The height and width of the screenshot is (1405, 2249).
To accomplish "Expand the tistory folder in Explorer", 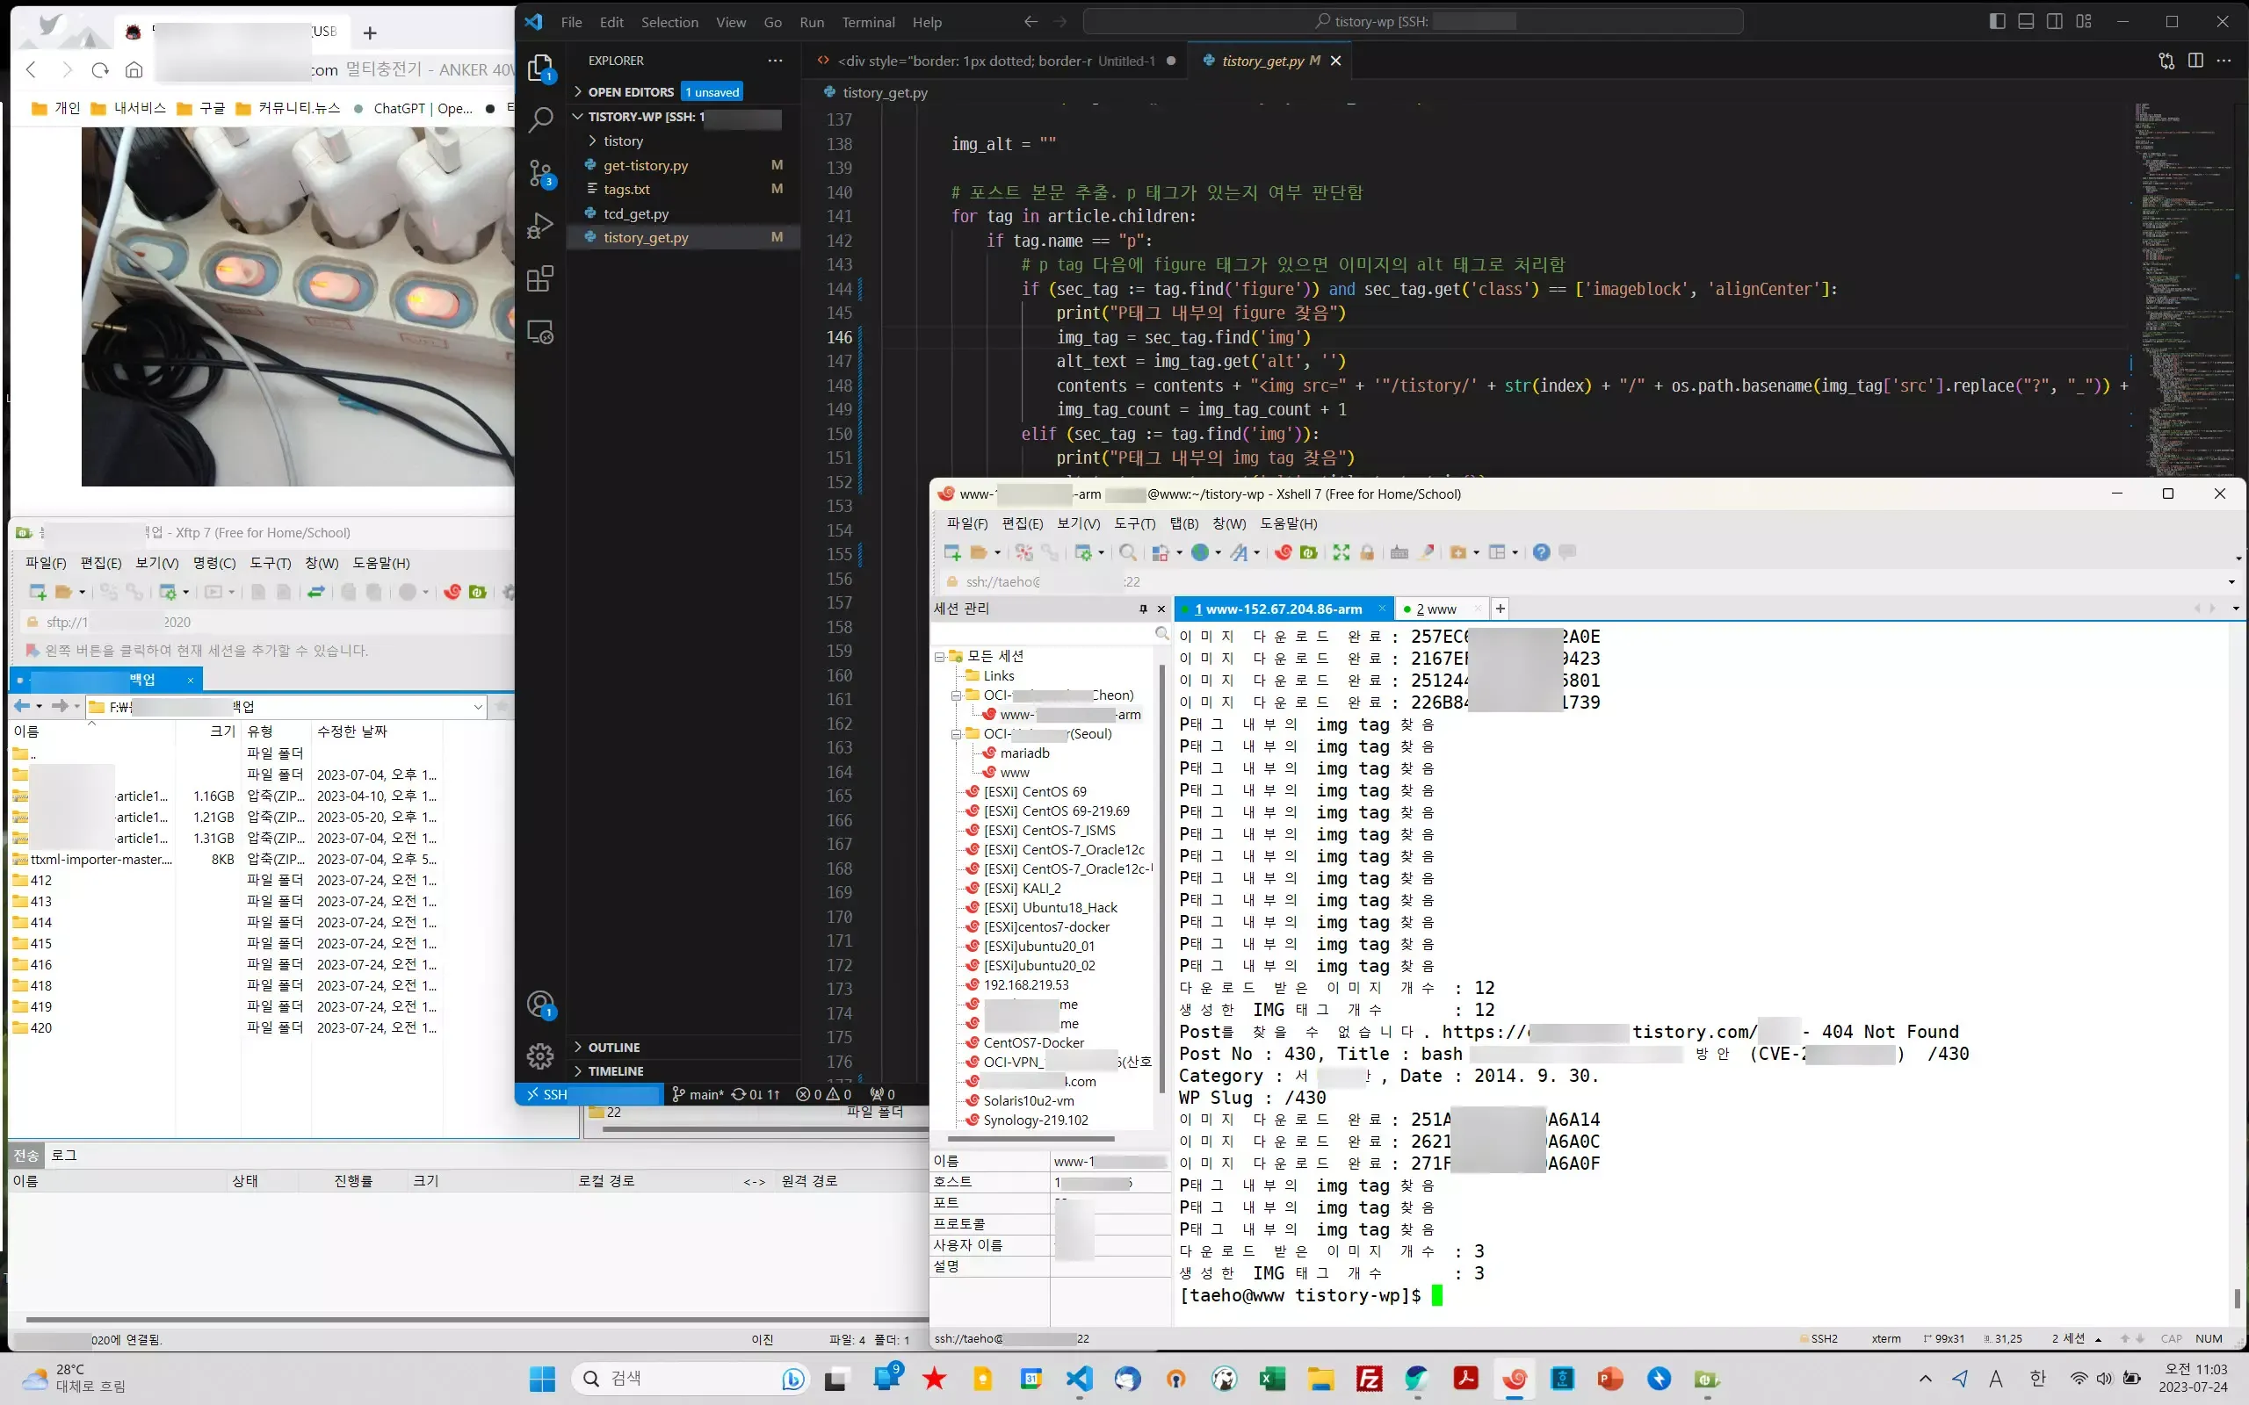I will pyautogui.click(x=623, y=141).
